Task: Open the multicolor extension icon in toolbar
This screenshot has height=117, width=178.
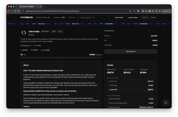Action: point(153,11)
